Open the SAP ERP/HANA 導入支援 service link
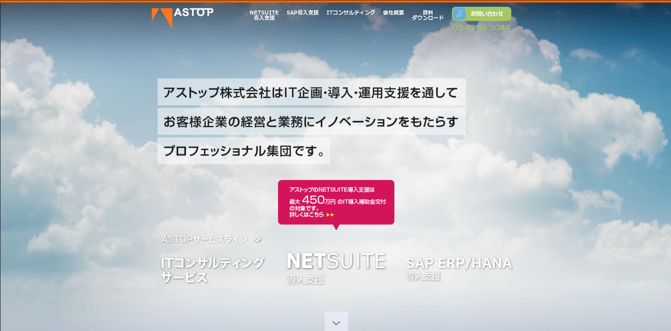 [459, 268]
